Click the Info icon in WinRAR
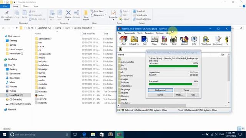The width and height of the screenshot is (246, 138). pyautogui.click(x=194, y=41)
